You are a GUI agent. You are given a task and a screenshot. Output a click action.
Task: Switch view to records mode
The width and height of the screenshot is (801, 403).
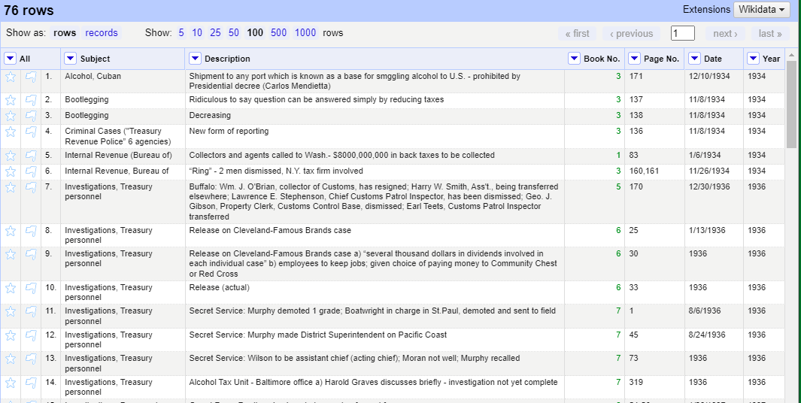tap(102, 32)
